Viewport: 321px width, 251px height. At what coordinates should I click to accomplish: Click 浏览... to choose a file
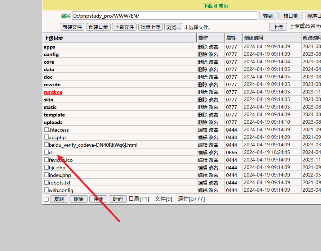coord(173,27)
